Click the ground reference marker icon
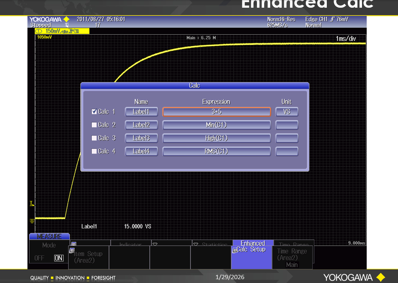398x283 pixels. (x=32, y=221)
